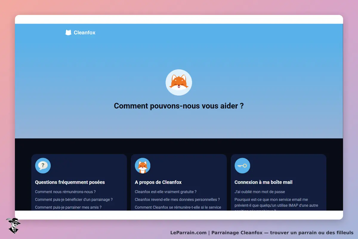
Task: Open the Questions fréquemment posées category
Action: (x=70, y=182)
